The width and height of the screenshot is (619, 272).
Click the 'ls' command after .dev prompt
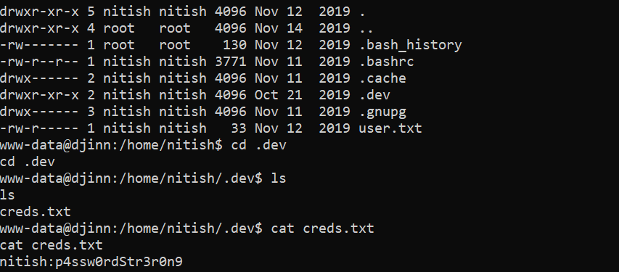point(279,178)
